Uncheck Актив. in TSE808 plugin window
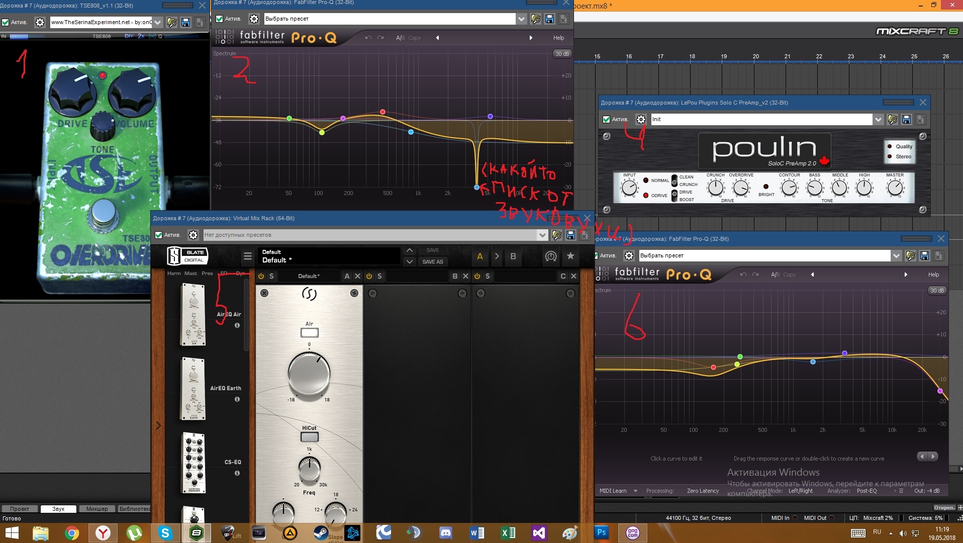Viewport: 963px width, 543px height. point(6,22)
